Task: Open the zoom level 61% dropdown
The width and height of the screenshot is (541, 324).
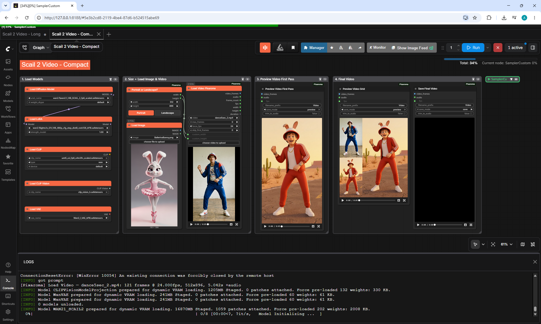Action: [x=507, y=244]
